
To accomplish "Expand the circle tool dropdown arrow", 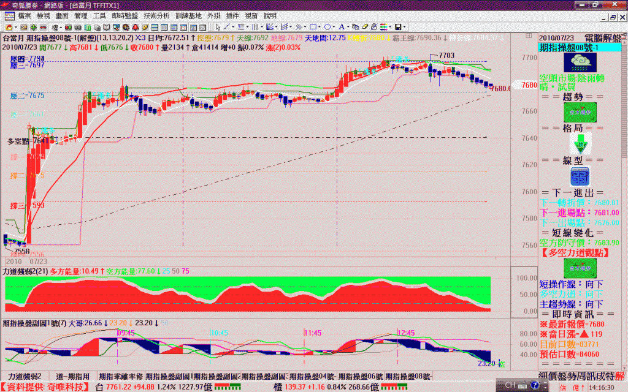I will 334,27.
